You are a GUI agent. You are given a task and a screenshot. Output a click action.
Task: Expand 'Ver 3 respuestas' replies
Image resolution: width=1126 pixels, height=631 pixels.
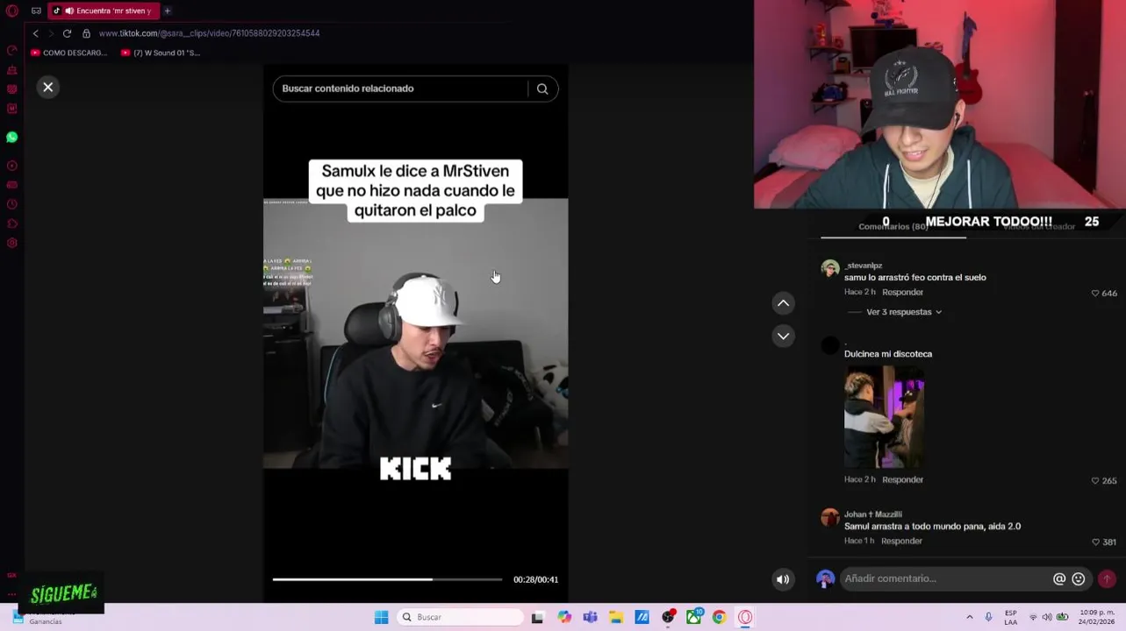coord(904,312)
